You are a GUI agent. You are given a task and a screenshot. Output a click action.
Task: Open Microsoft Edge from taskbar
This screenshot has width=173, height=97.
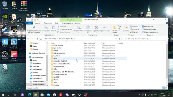pyautogui.click(x=29, y=95)
